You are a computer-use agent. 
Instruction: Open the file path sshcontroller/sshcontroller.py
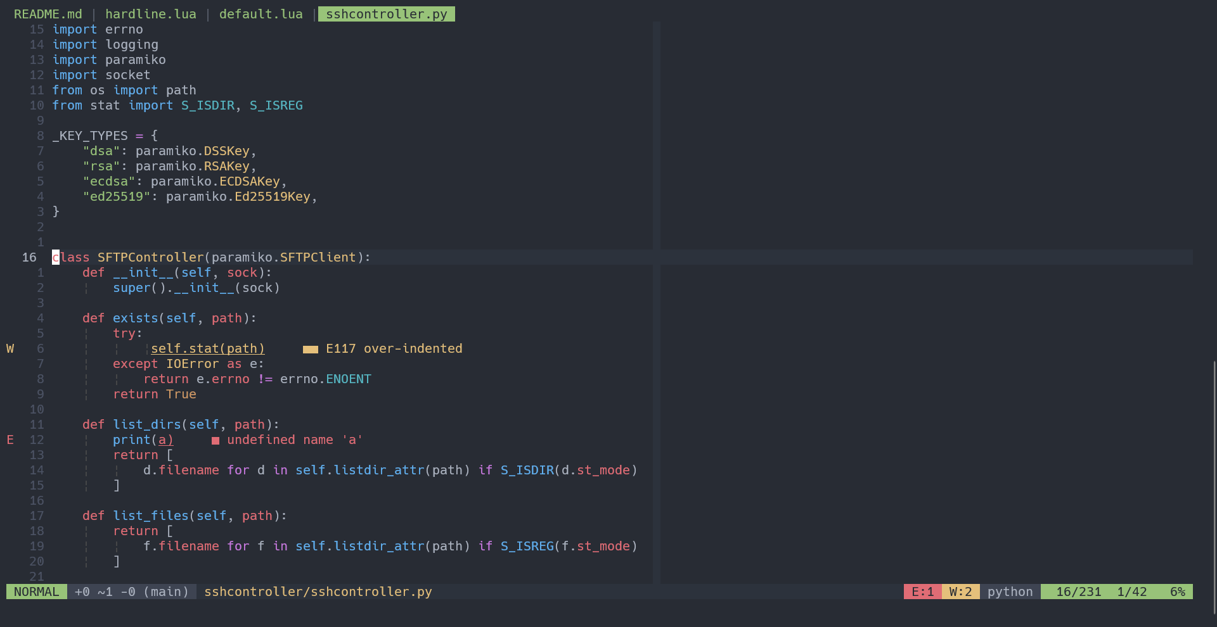pos(318,592)
